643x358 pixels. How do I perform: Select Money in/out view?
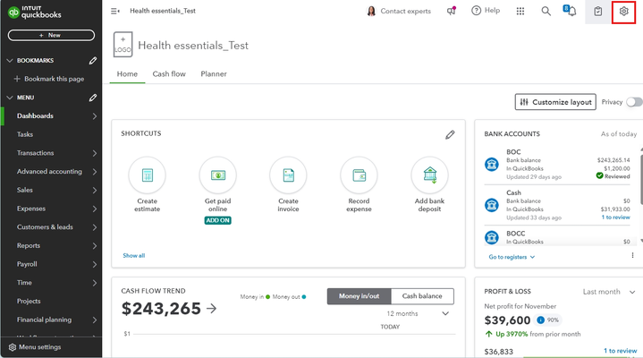tap(359, 296)
